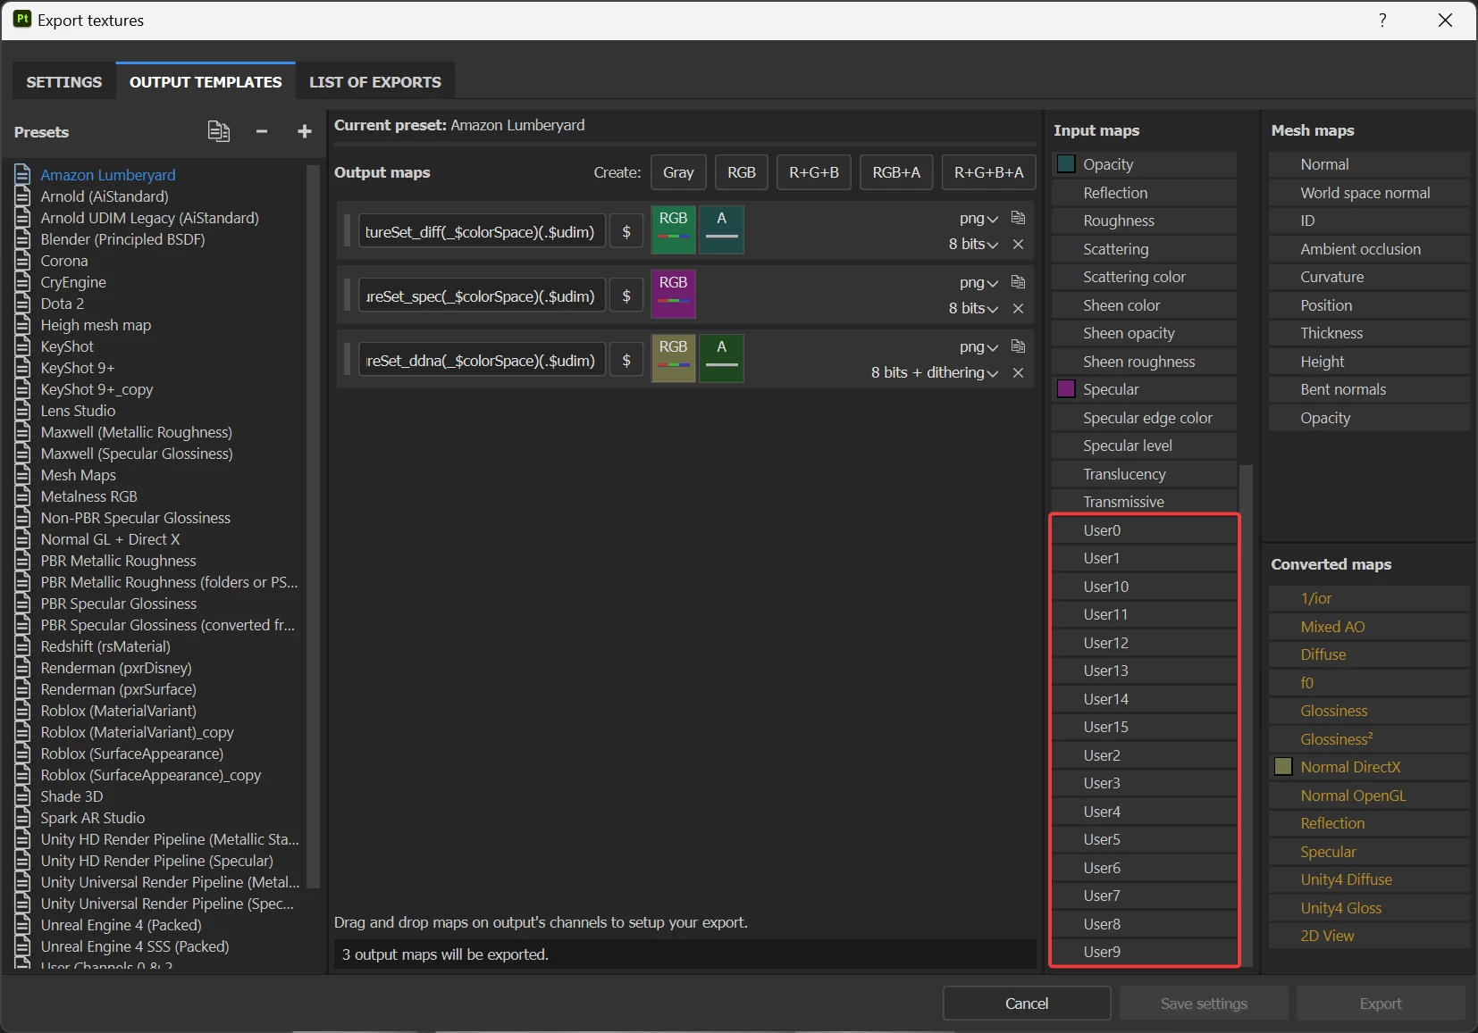This screenshot has width=1478, height=1033.
Task: Open png format dropdown for _diff map
Action: click(978, 219)
